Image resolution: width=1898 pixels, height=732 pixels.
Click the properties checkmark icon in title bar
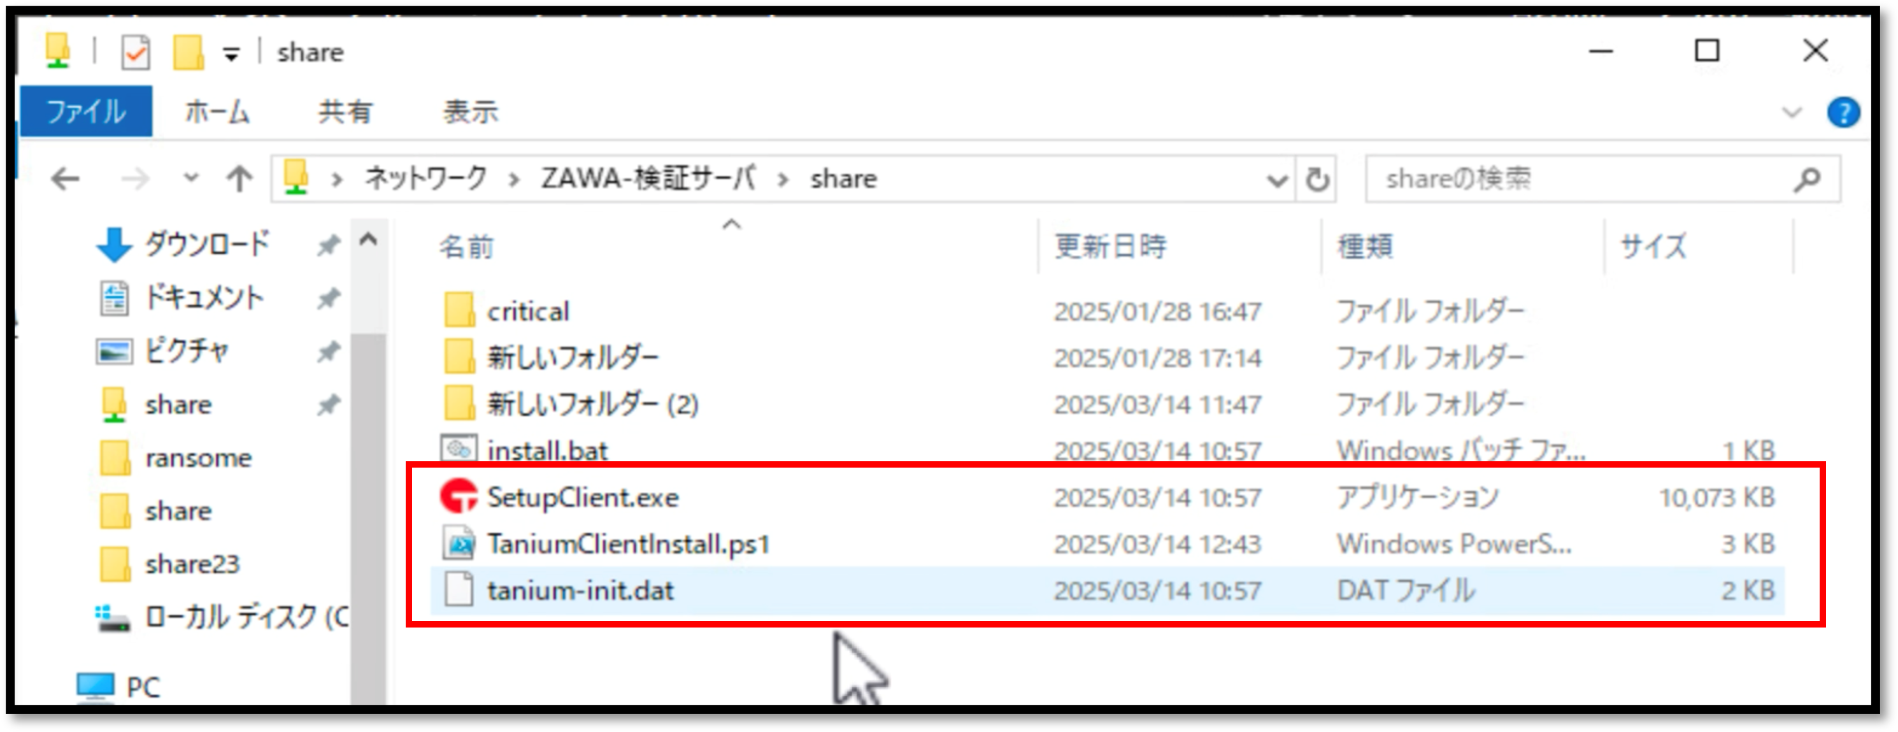point(136,52)
